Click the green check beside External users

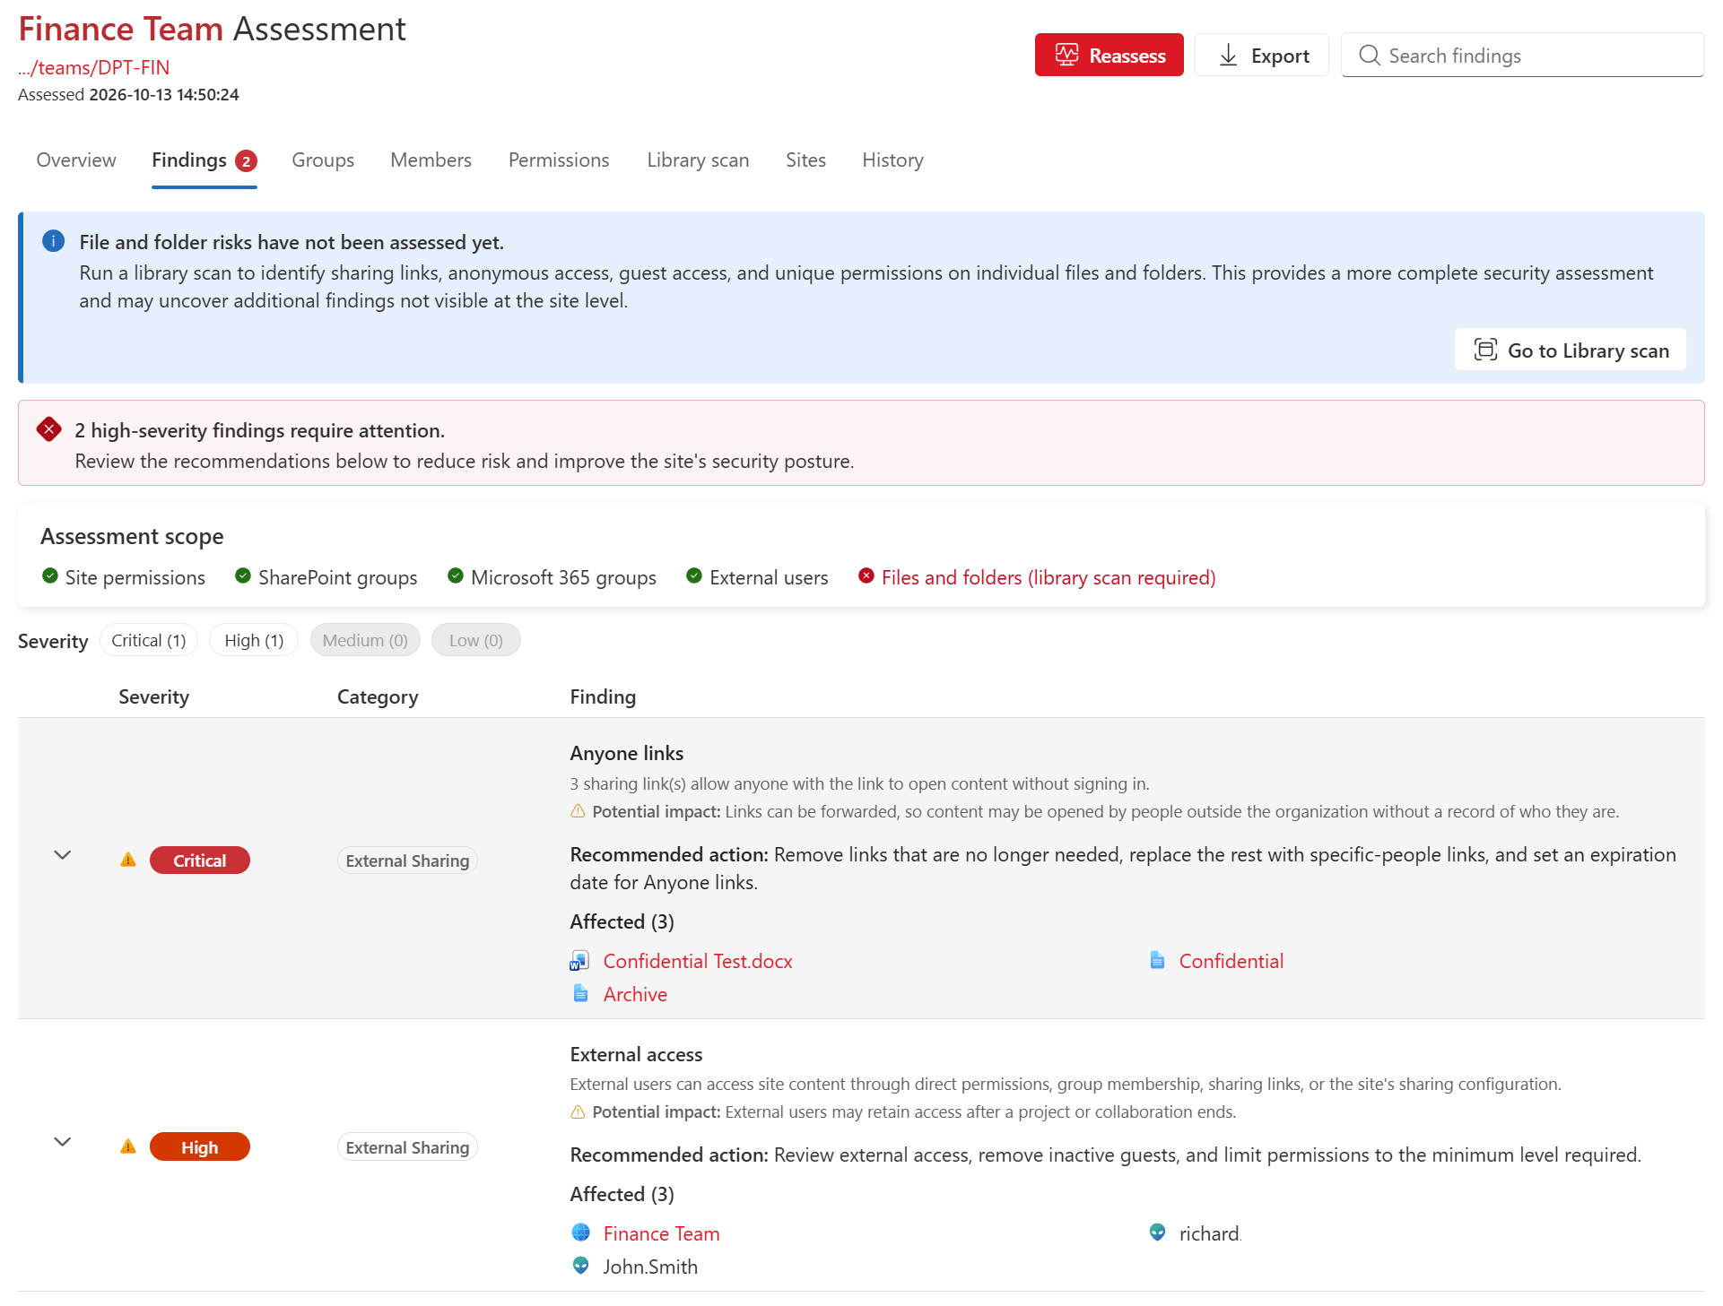[693, 575]
